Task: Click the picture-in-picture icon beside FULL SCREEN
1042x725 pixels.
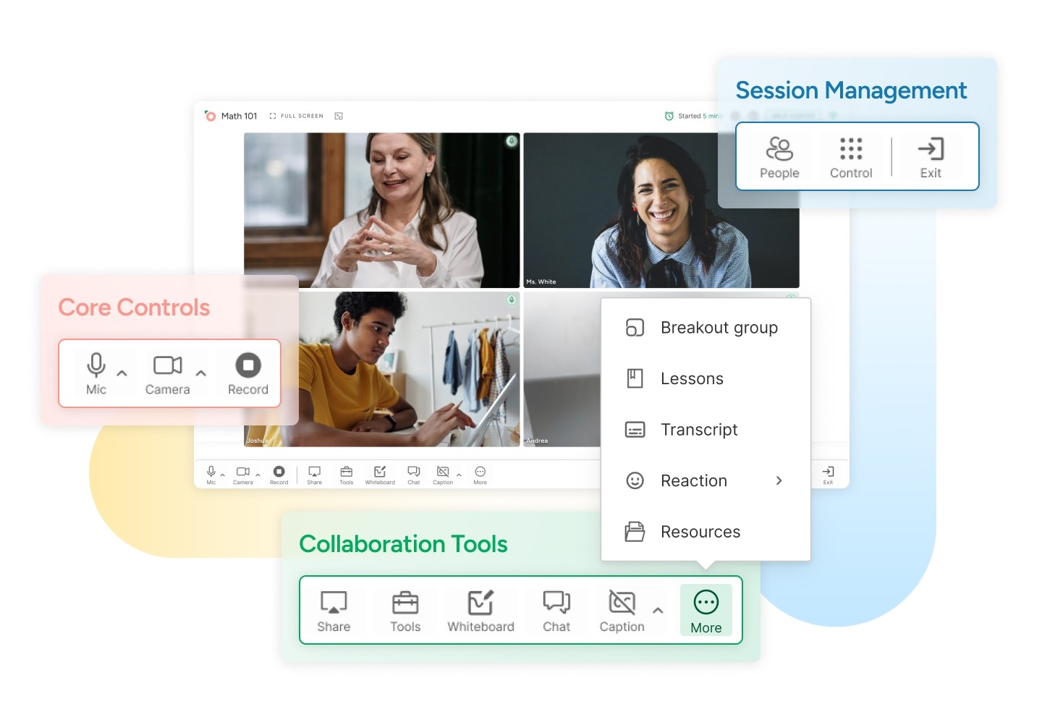Action: 339,116
